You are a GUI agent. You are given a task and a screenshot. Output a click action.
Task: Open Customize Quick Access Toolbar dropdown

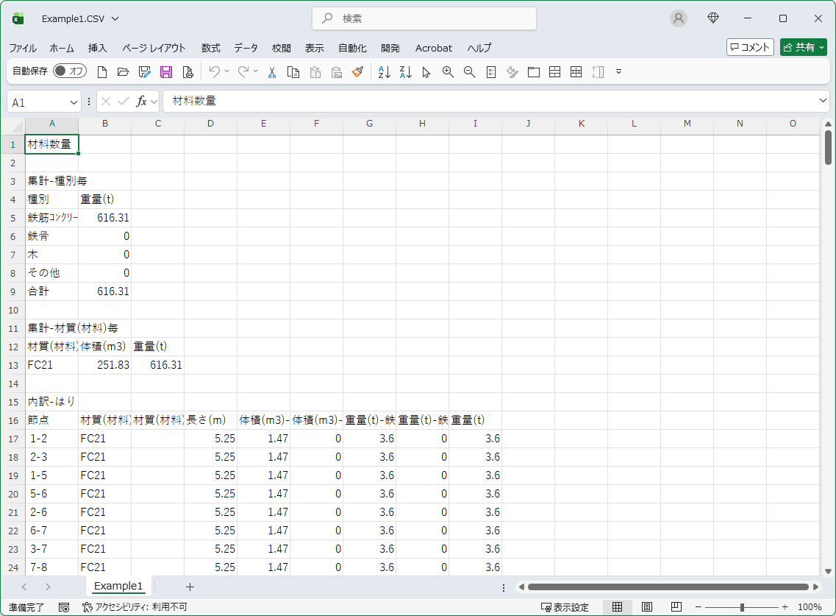(618, 71)
